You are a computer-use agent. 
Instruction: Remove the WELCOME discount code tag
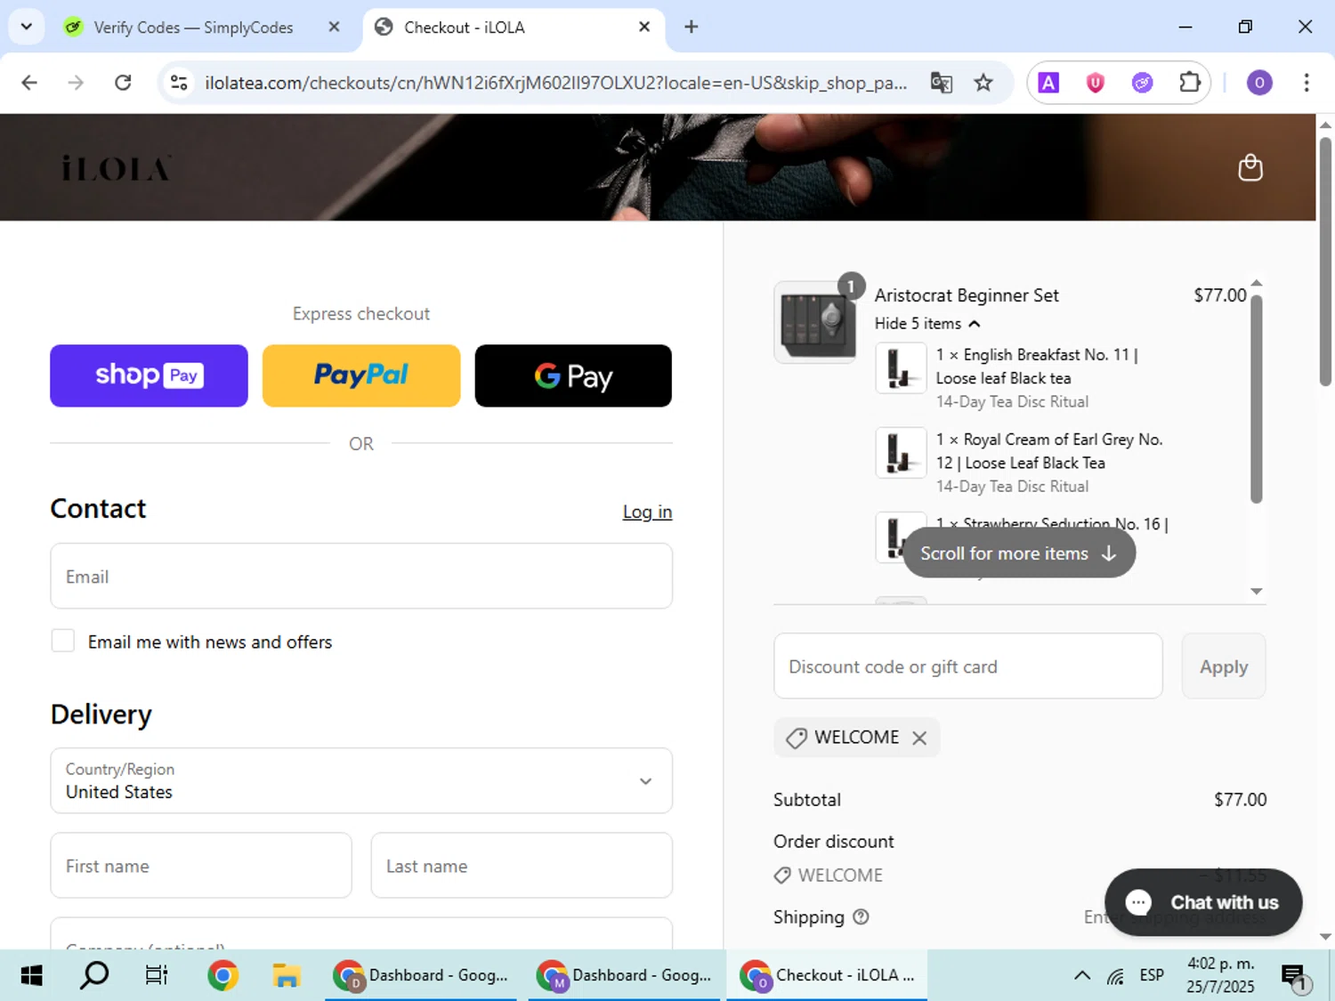pyautogui.click(x=919, y=738)
